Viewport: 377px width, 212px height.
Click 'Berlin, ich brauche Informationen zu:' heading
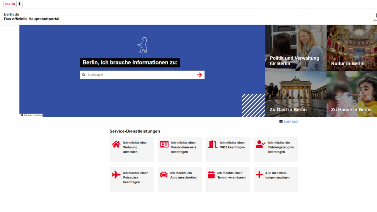[x=130, y=63]
